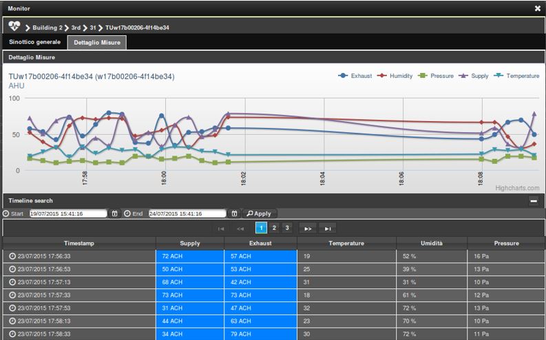Select the 68 ACH supply cell

click(x=190, y=282)
